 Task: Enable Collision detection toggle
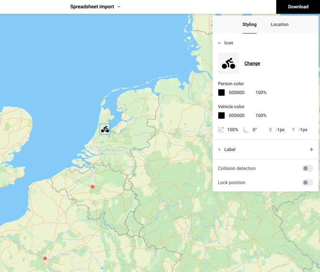(x=308, y=169)
